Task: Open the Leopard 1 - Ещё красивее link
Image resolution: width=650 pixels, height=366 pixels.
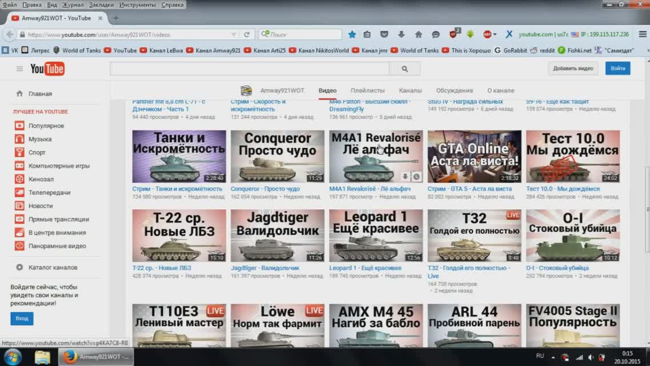Action: pyautogui.click(x=365, y=268)
